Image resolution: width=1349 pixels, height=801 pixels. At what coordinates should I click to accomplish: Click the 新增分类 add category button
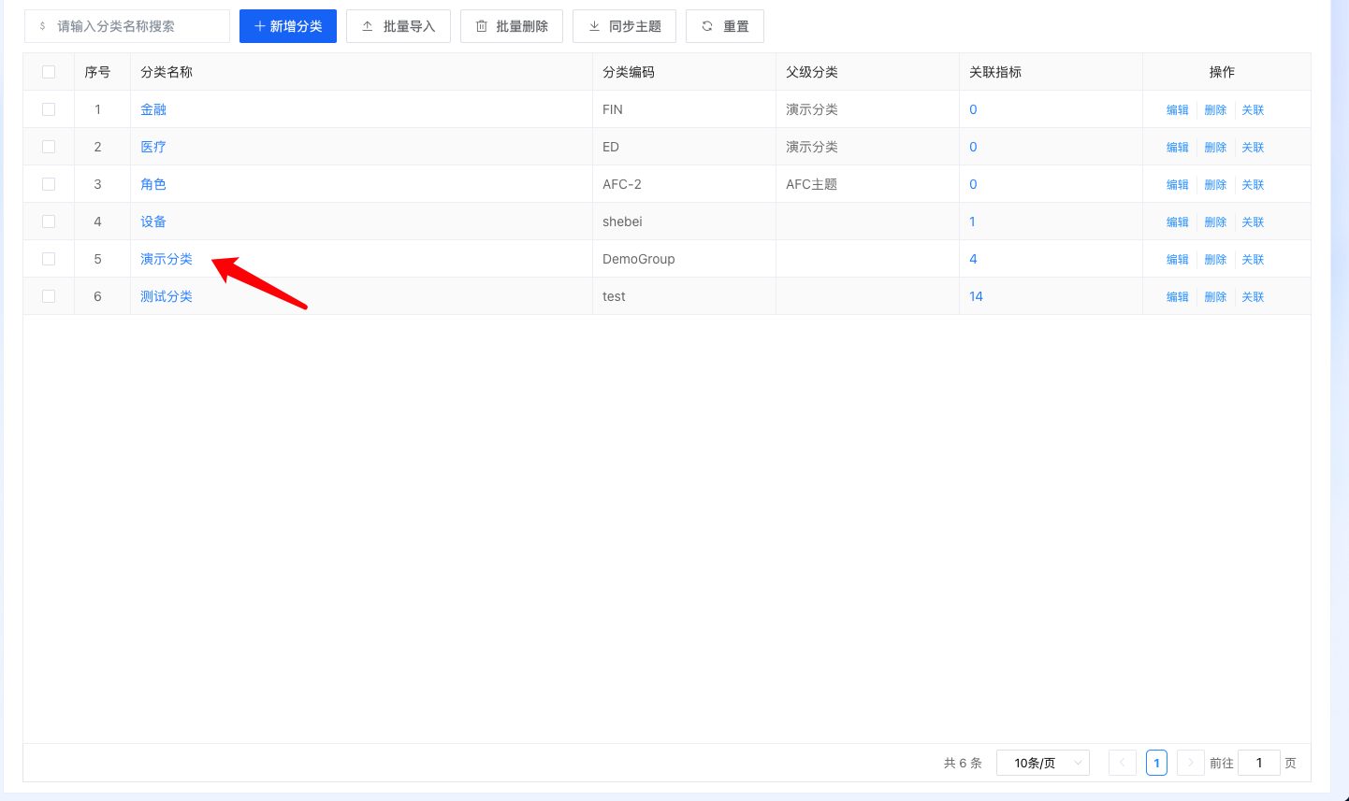coord(288,26)
